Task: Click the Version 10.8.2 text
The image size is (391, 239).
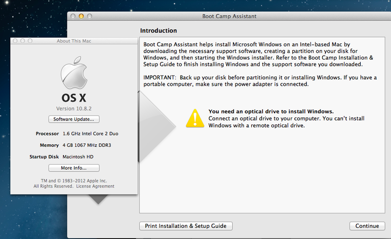Action: pos(74,109)
